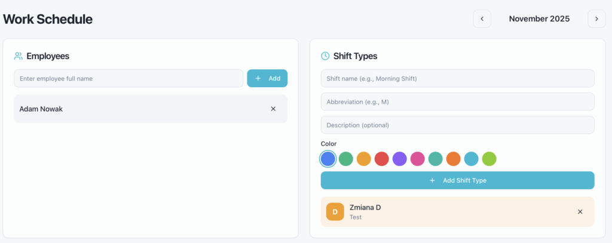The height and width of the screenshot is (243, 612).
Task: Click the Description optional field
Action: 457,125
